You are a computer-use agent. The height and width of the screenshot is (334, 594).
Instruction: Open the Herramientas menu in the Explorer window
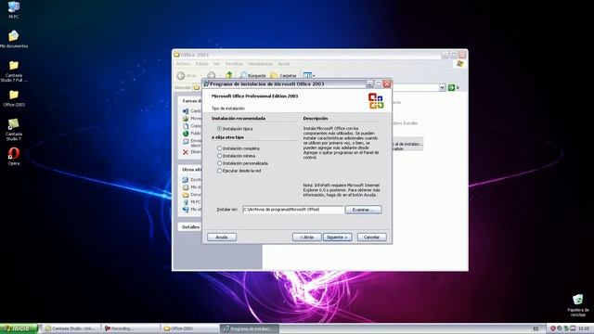click(260, 64)
